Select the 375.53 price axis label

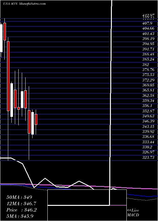pos(148,75)
